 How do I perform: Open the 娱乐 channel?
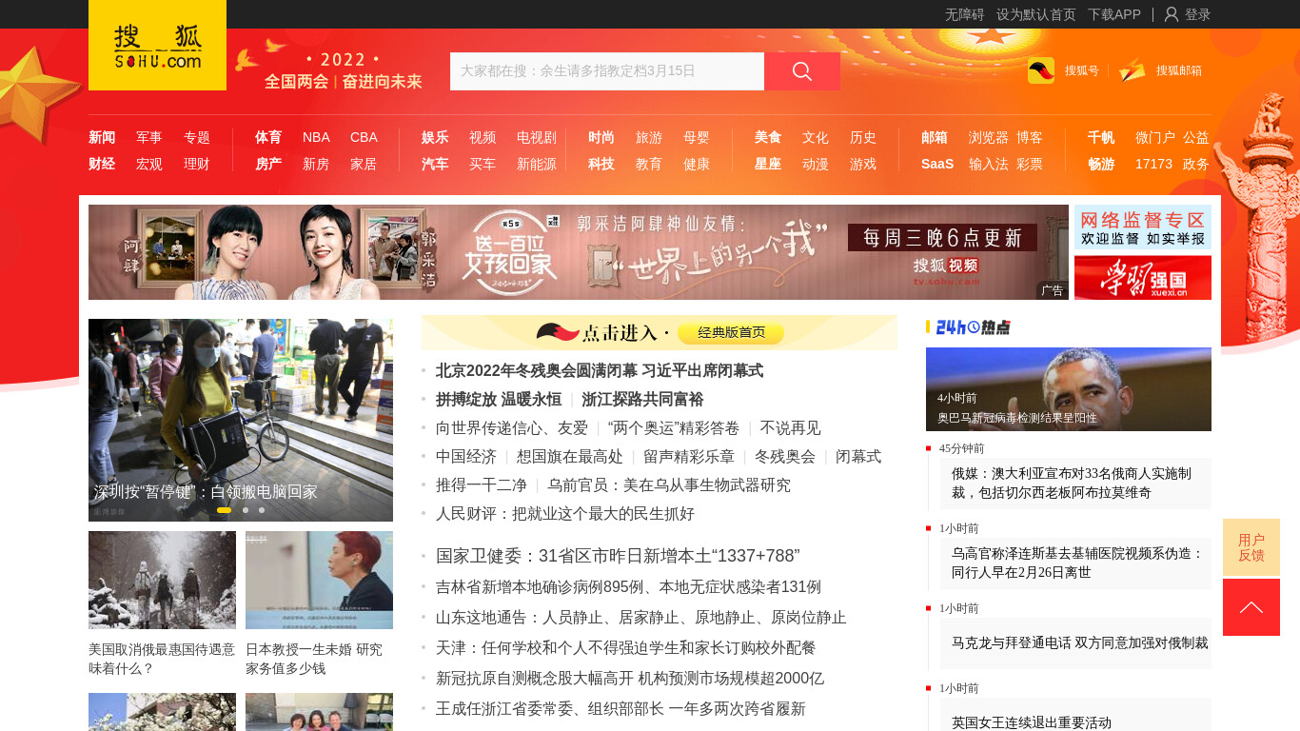pyautogui.click(x=435, y=137)
